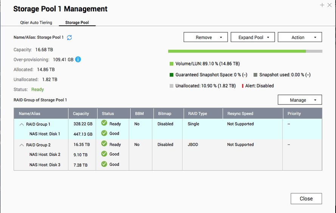Click the JBOD RAID type cell
The height and width of the screenshot is (213, 336).
(193, 145)
